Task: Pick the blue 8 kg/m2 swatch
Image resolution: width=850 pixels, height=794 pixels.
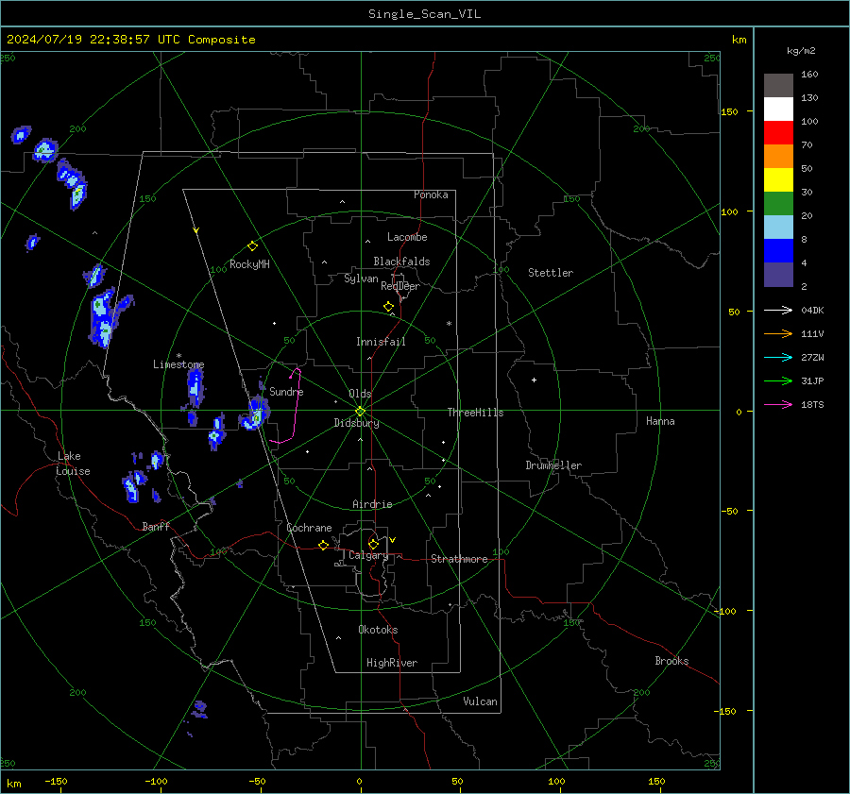Action: 778,250
